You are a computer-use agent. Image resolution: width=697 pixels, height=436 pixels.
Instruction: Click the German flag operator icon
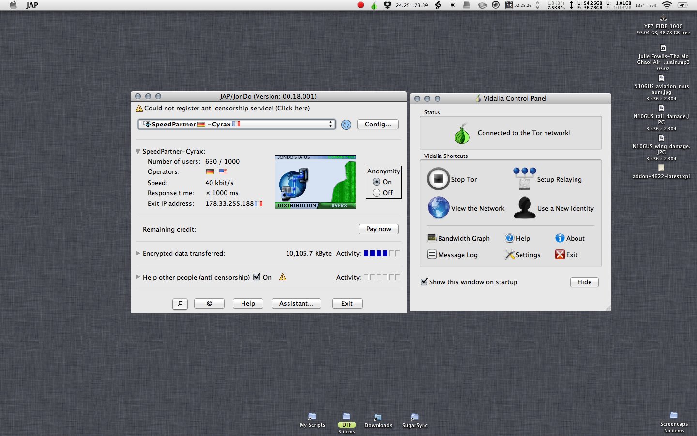210,172
